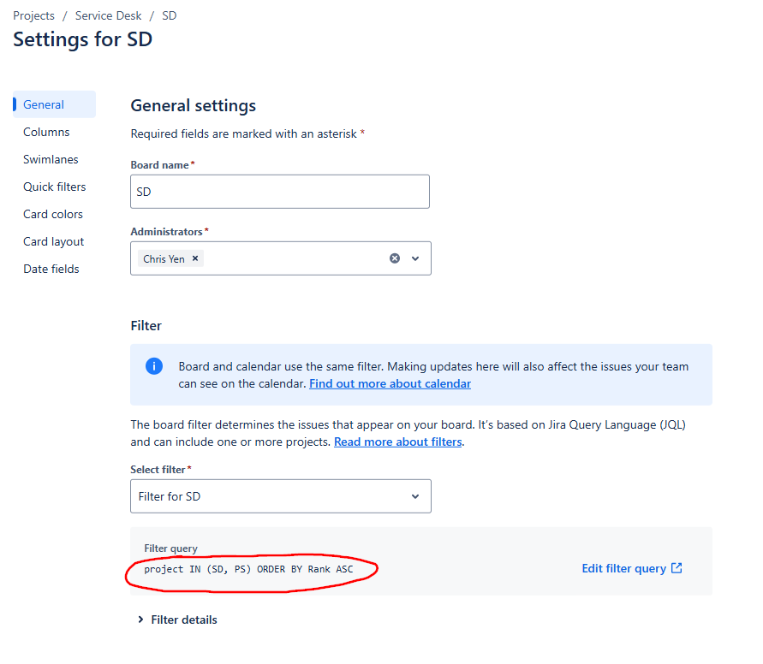Clear the Administrators field
763x664 pixels.
click(393, 258)
